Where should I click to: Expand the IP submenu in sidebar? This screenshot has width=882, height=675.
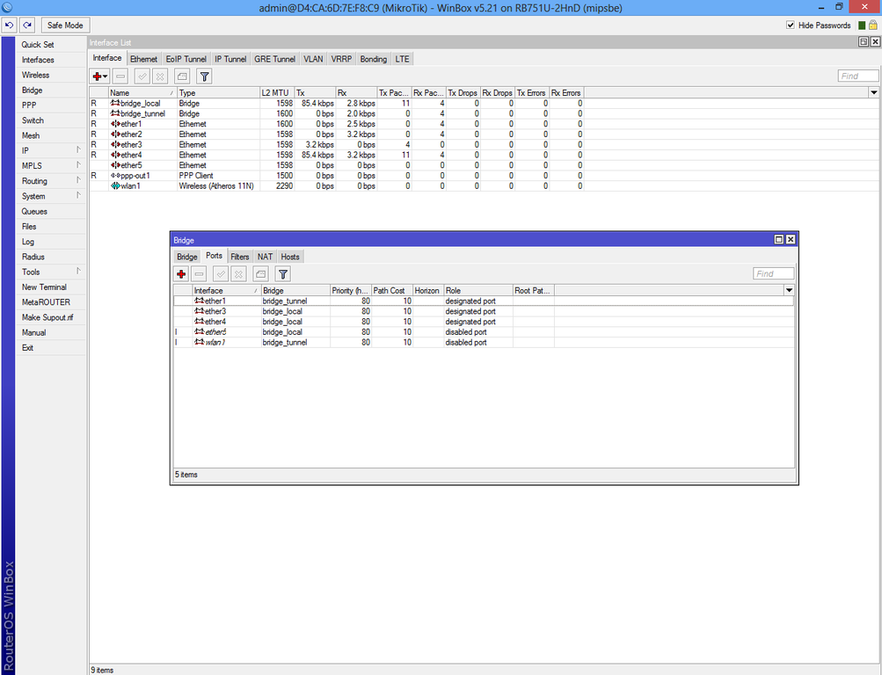pyautogui.click(x=78, y=150)
